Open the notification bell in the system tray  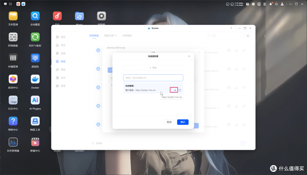pos(271,4)
